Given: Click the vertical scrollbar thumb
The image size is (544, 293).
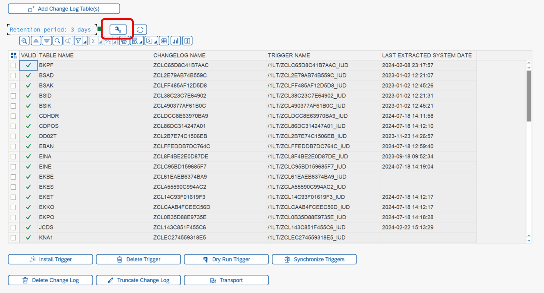Looking at the screenshot, I should point(529,96).
